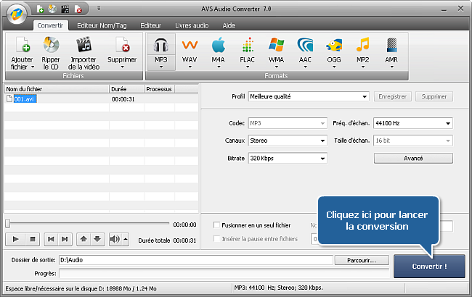Expand the Profil dropdown

pyautogui.click(x=309, y=96)
